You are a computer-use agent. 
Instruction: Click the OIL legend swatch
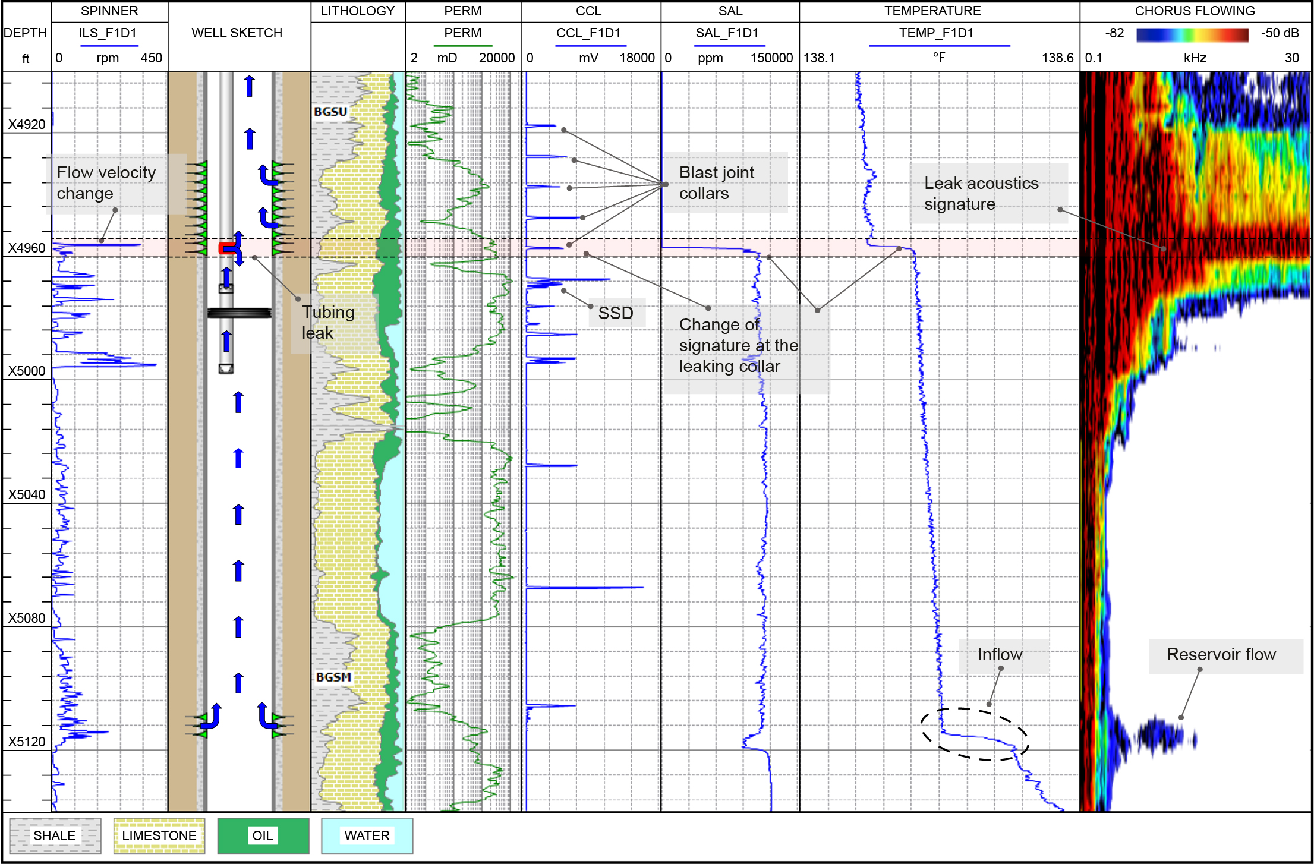(263, 835)
